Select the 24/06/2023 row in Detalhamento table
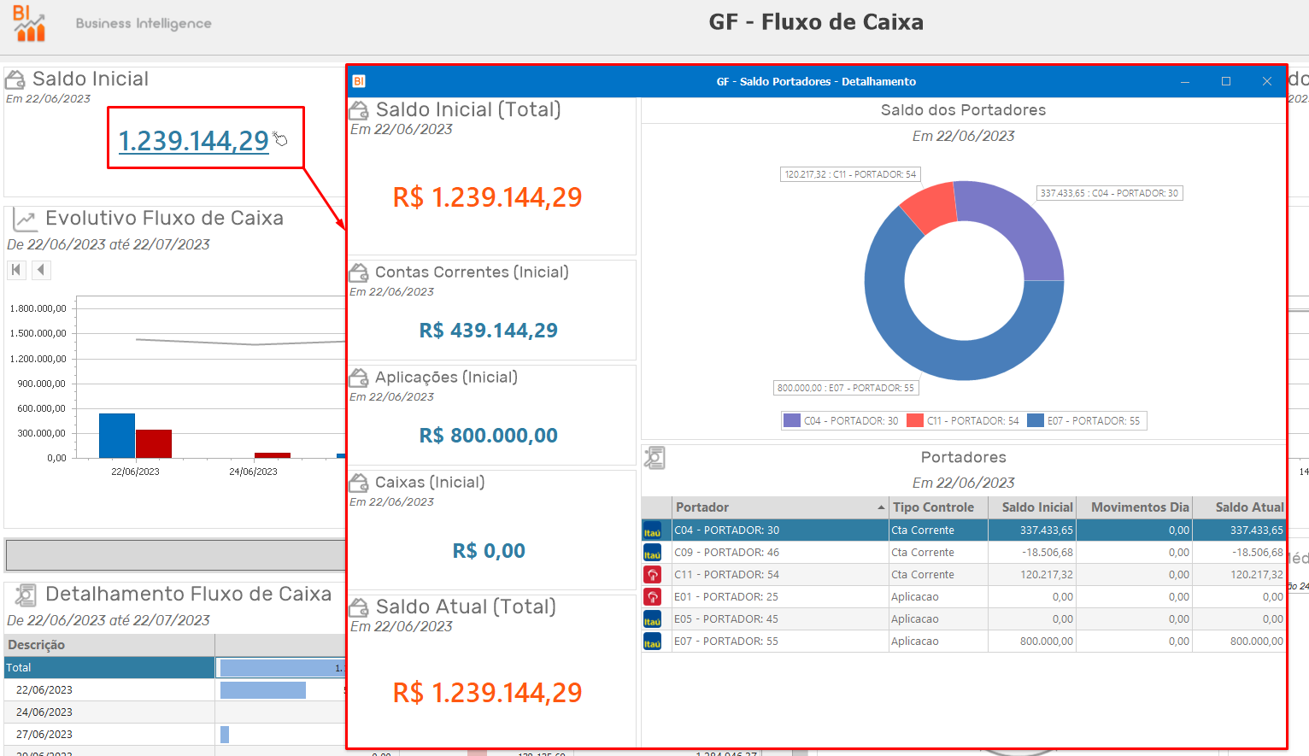 tap(174, 712)
